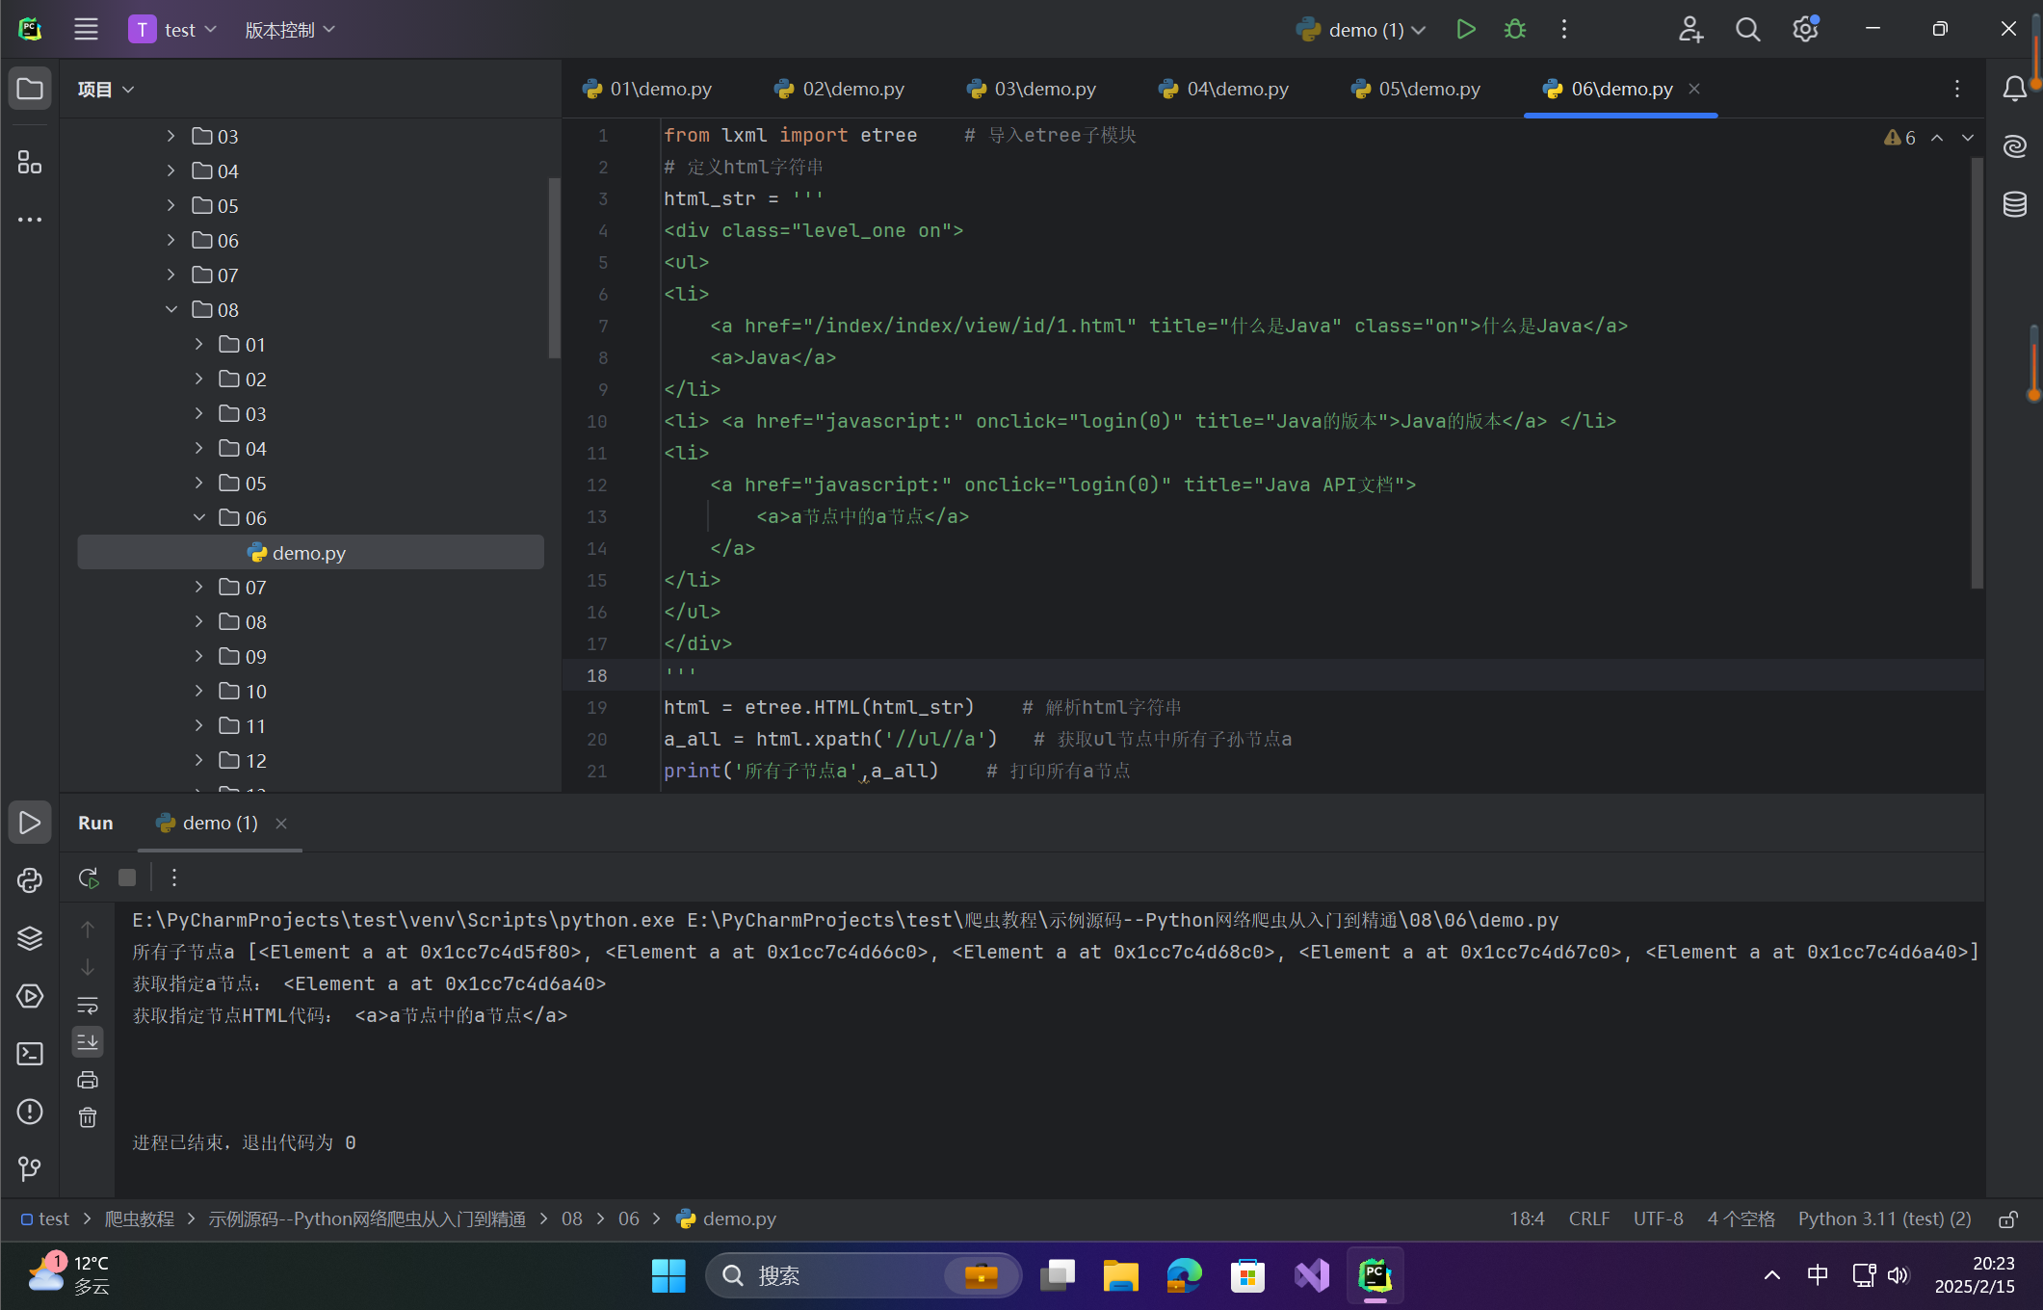Click the UTF-8 encoding status widget
The height and width of the screenshot is (1310, 2043).
tap(1658, 1219)
